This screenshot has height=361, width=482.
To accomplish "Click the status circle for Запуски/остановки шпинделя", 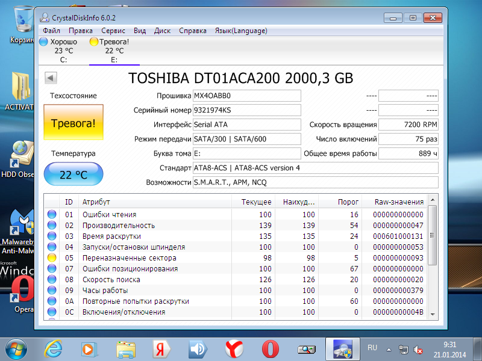I will pyautogui.click(x=52, y=247).
